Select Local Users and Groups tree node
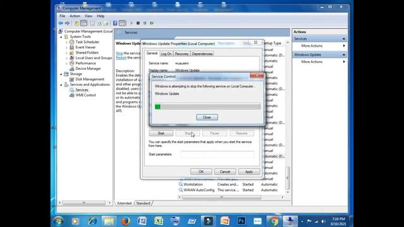 click(93, 58)
